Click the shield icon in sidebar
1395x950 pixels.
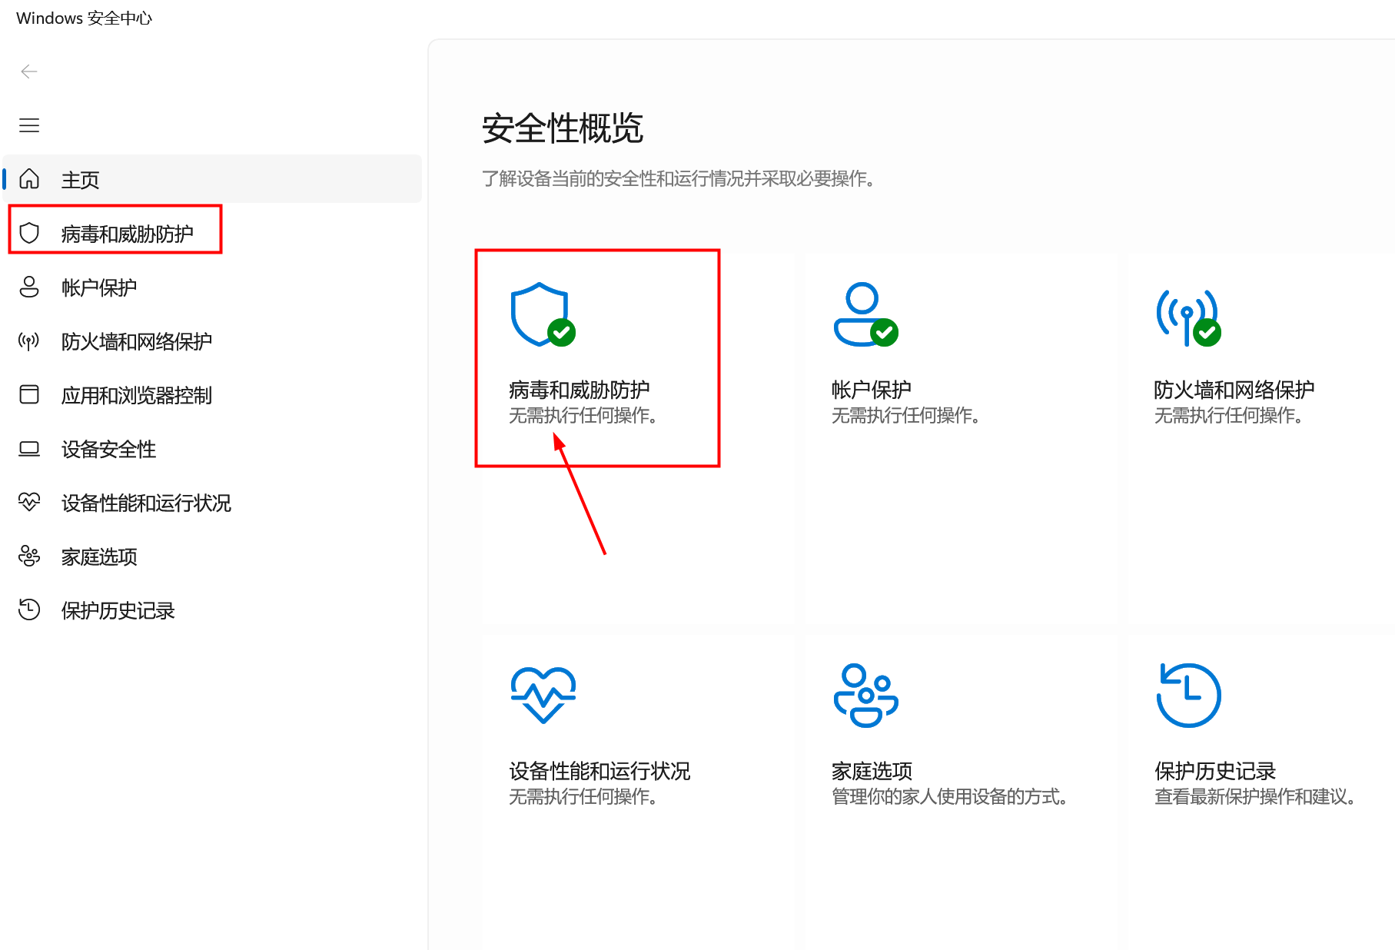click(29, 233)
